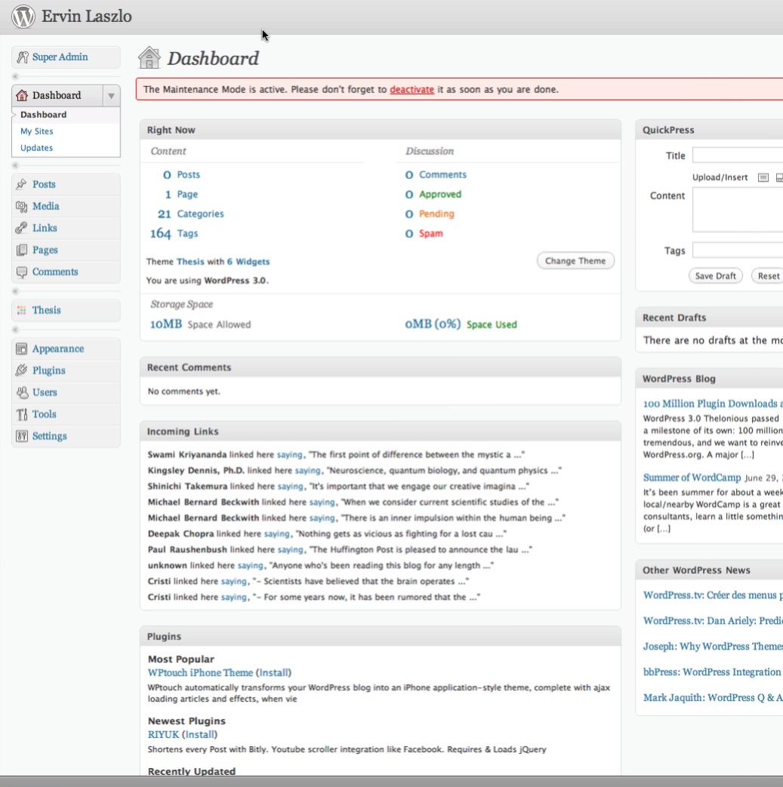Click the Comments speech bubble icon
Viewport: 783px width, 787px height.
pyautogui.click(x=21, y=272)
